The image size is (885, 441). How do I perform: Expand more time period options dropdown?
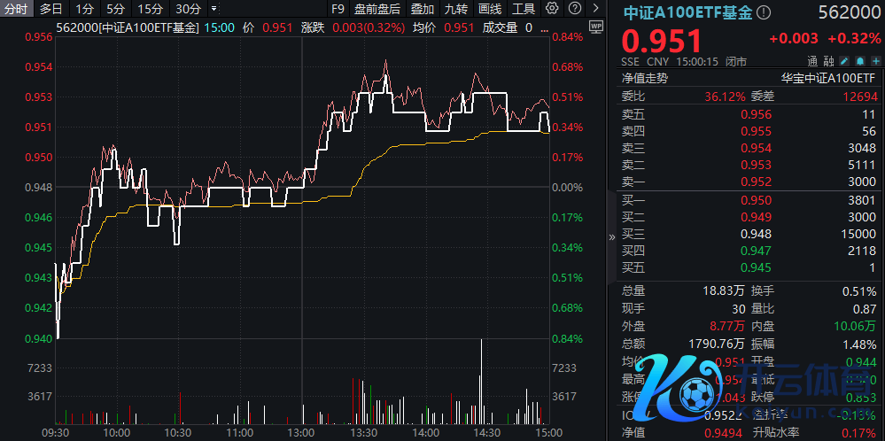(x=213, y=9)
